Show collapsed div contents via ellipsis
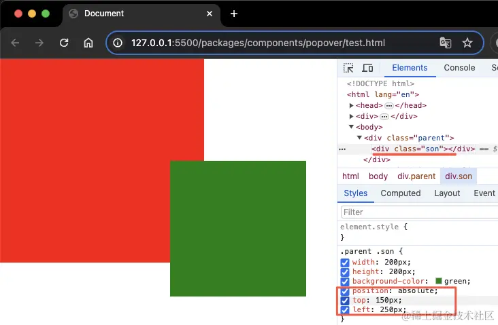Viewport: 498px width, 325px height. pyautogui.click(x=384, y=117)
